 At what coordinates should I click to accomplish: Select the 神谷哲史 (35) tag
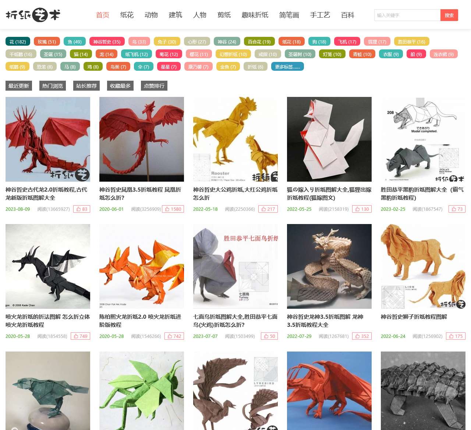tap(107, 42)
